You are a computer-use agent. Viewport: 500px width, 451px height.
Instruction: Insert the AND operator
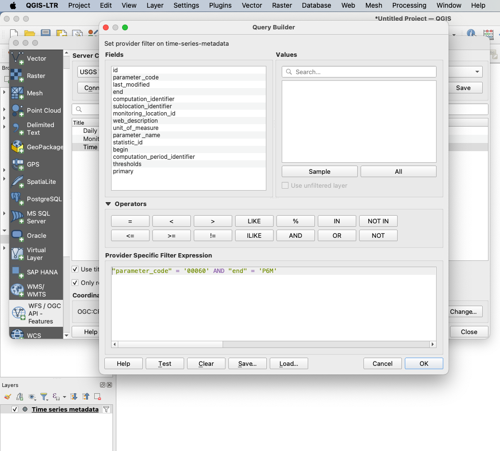tap(296, 235)
